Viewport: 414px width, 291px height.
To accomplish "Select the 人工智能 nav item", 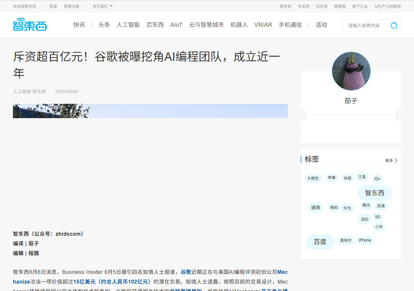I will point(128,25).
